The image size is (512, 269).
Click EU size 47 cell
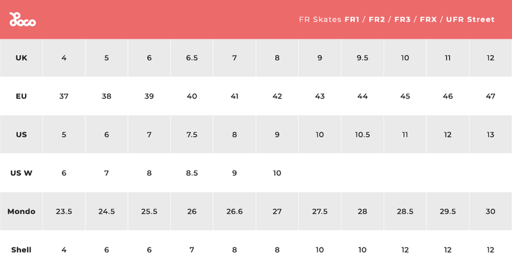coord(490,96)
